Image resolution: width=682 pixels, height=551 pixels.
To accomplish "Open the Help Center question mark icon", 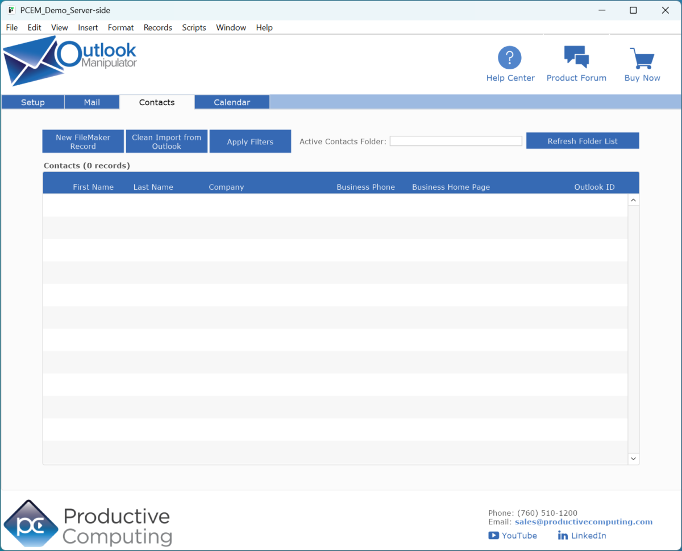I will (510, 58).
